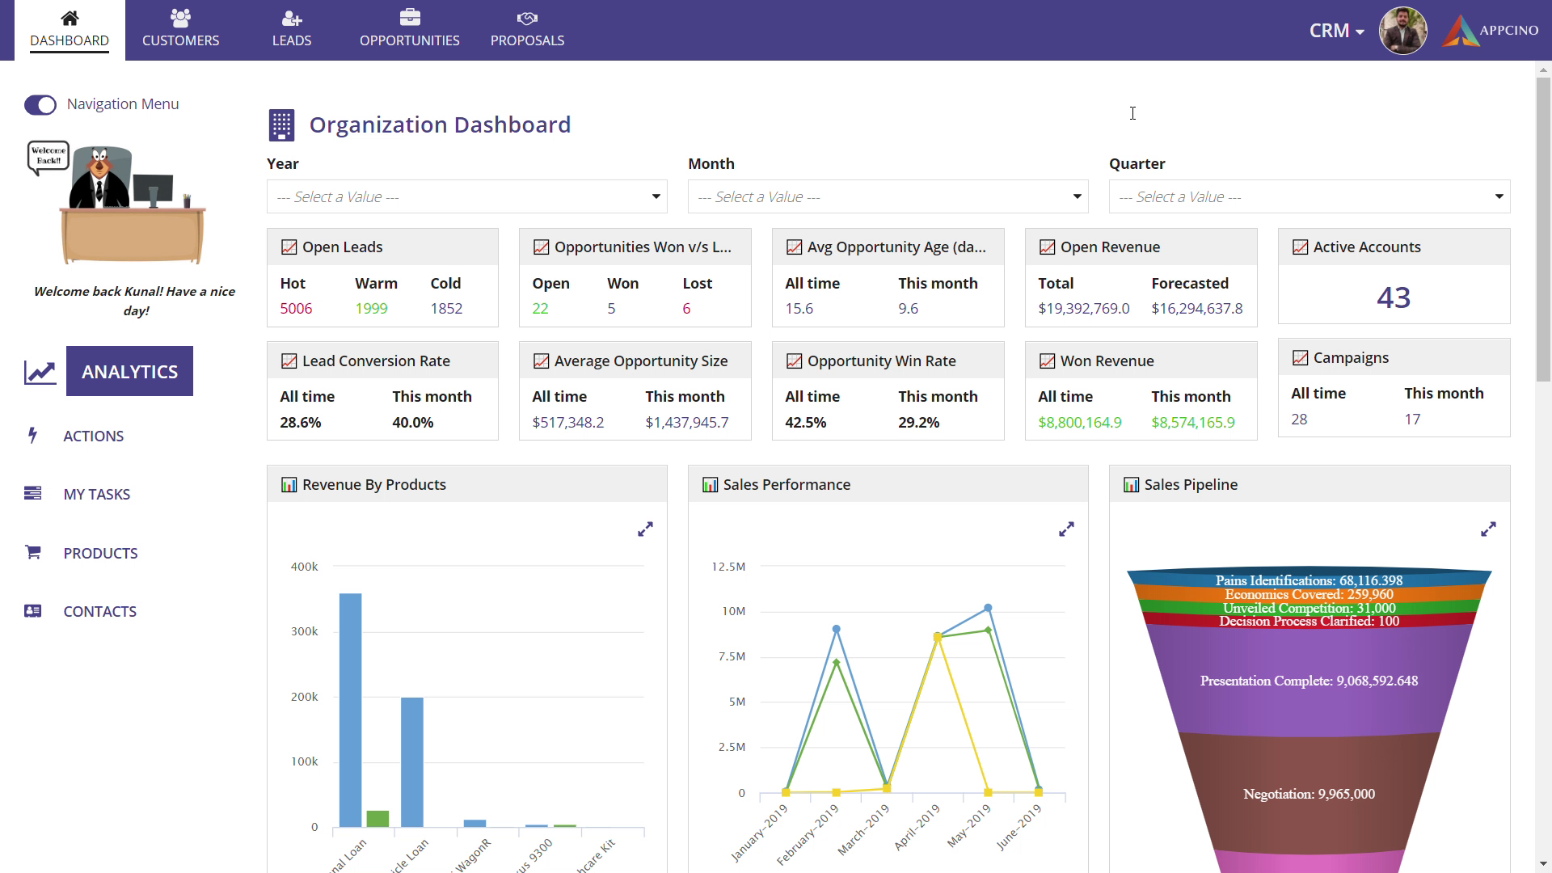This screenshot has height=873, width=1552.
Task: Open the Customers tab
Action: tap(180, 30)
